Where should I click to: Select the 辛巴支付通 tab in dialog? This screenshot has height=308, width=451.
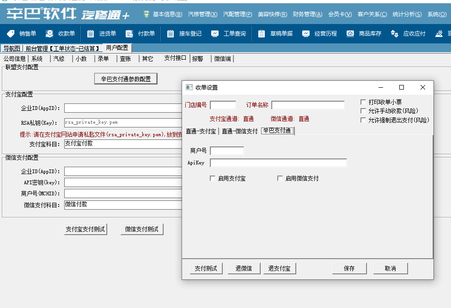(x=277, y=130)
